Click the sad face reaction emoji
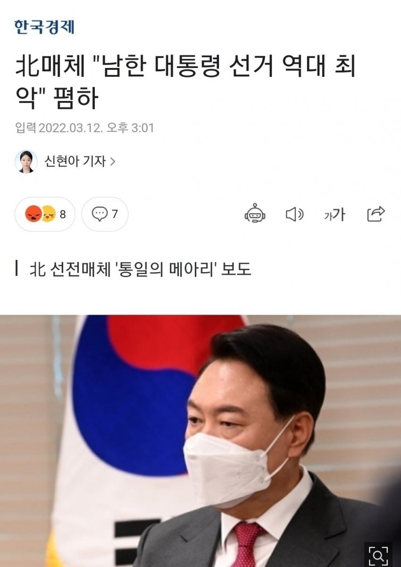 pos(49,214)
